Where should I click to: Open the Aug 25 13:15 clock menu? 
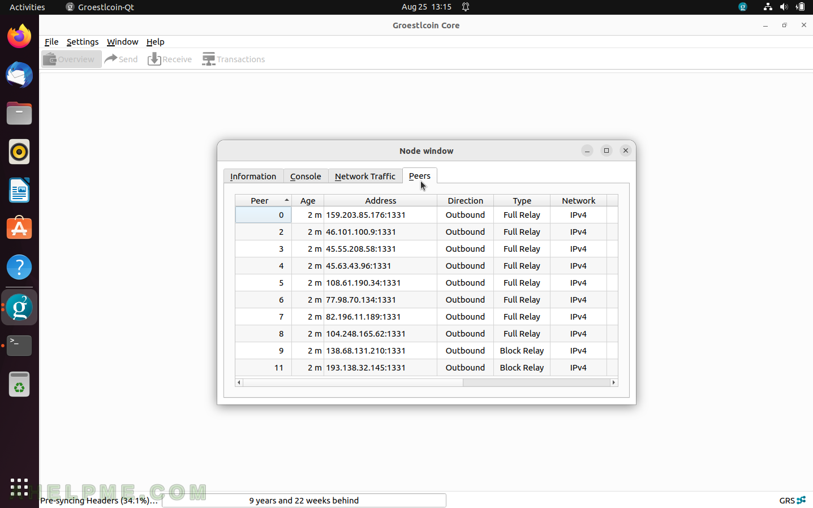click(427, 7)
